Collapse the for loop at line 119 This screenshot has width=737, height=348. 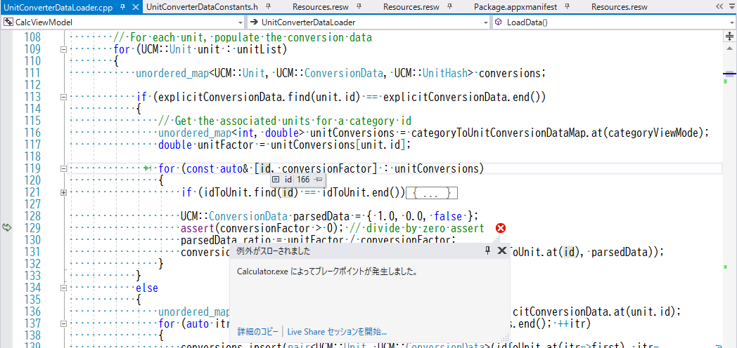(x=63, y=168)
